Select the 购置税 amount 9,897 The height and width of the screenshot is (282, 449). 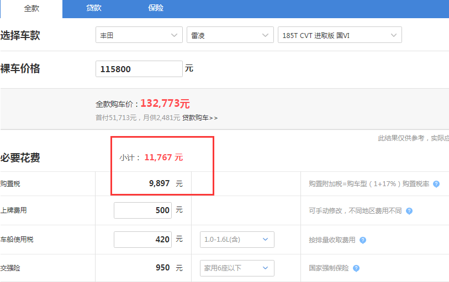(159, 183)
